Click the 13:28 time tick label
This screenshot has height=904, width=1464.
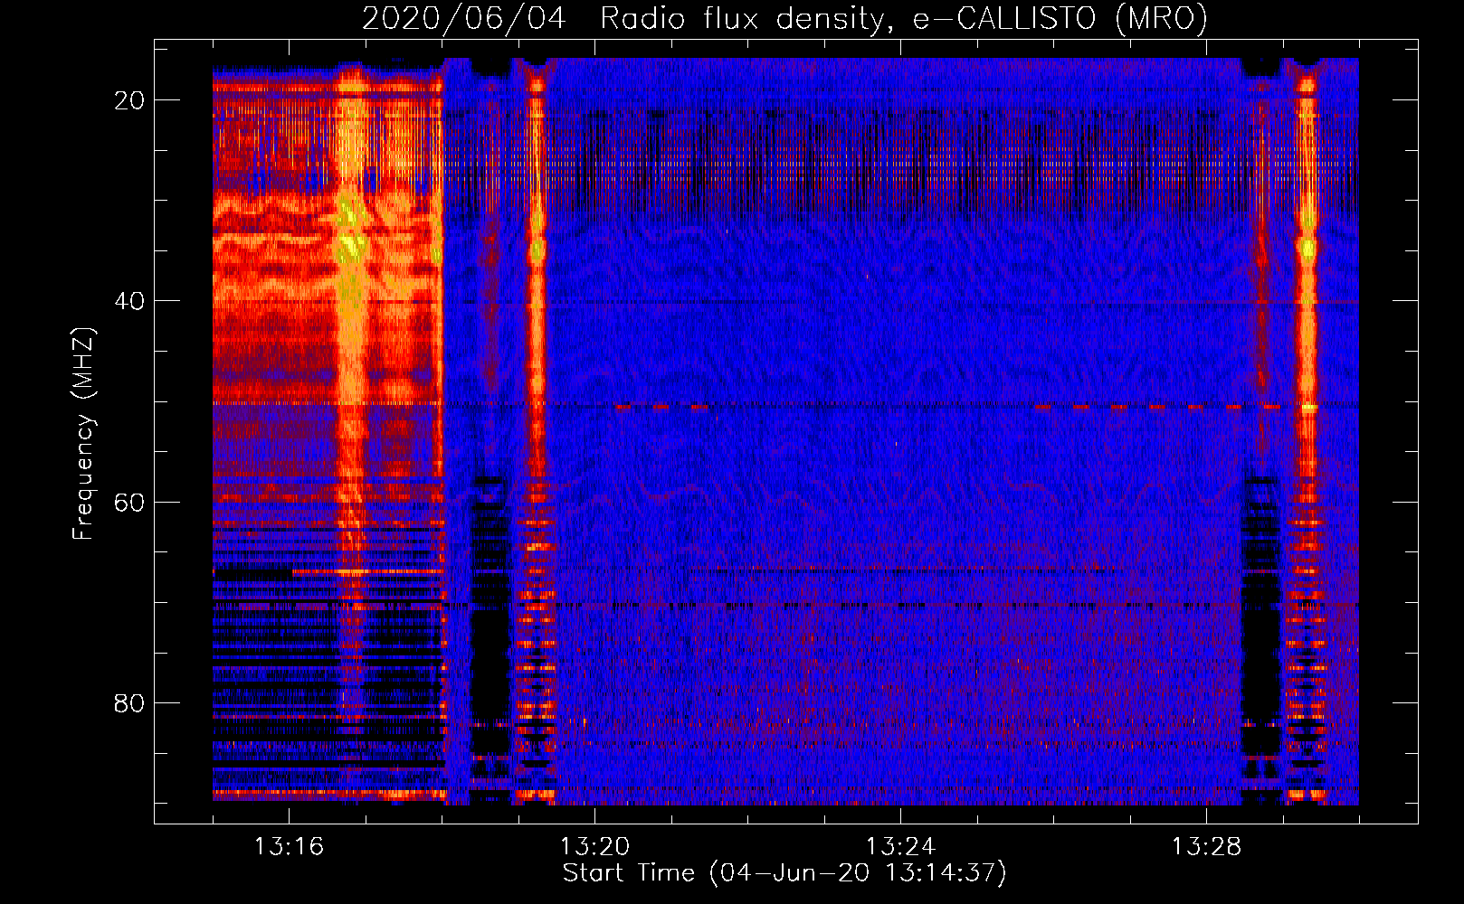1206,847
